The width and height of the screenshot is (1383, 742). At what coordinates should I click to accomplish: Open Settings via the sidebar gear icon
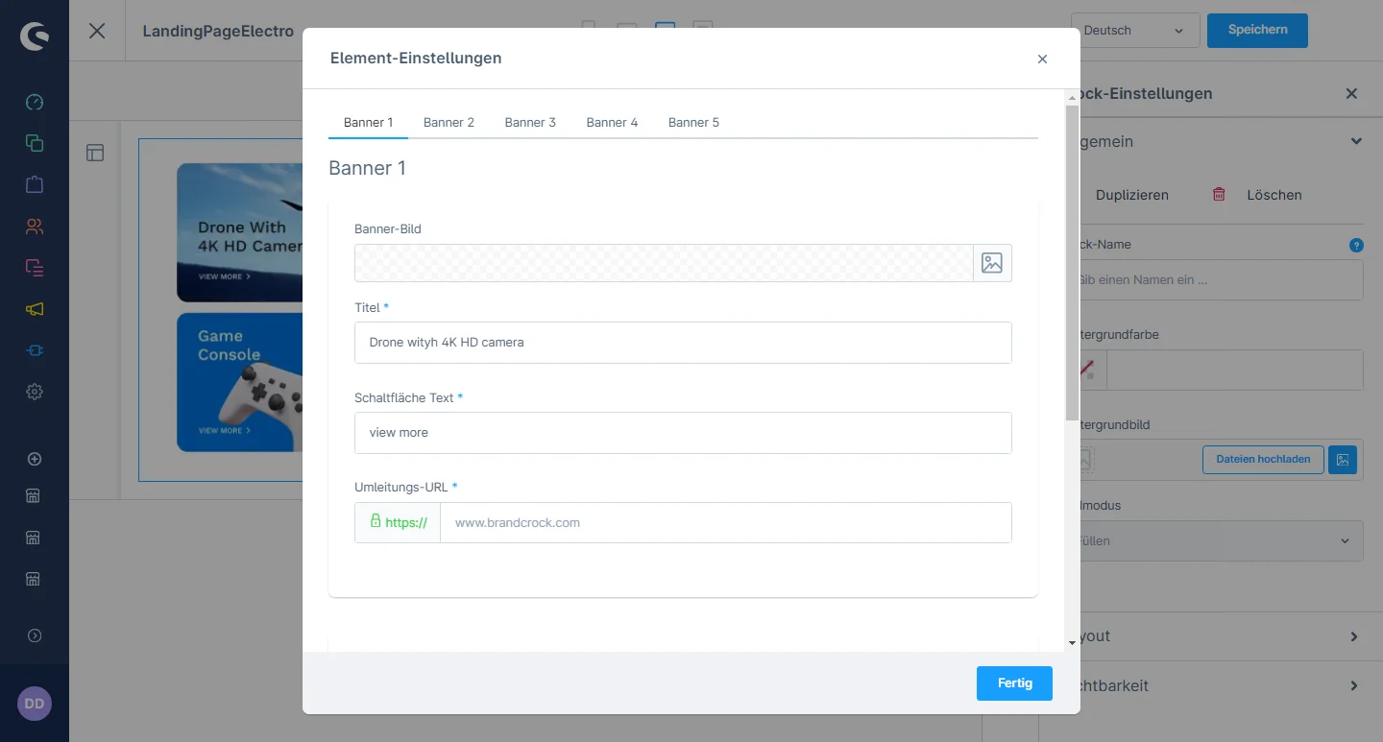(35, 392)
